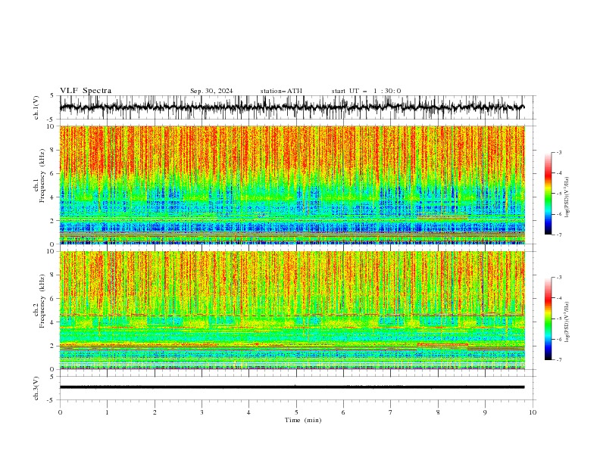Click the "ch.1(V)" axis label
Screen dimensions: 600x463
coord(36,107)
